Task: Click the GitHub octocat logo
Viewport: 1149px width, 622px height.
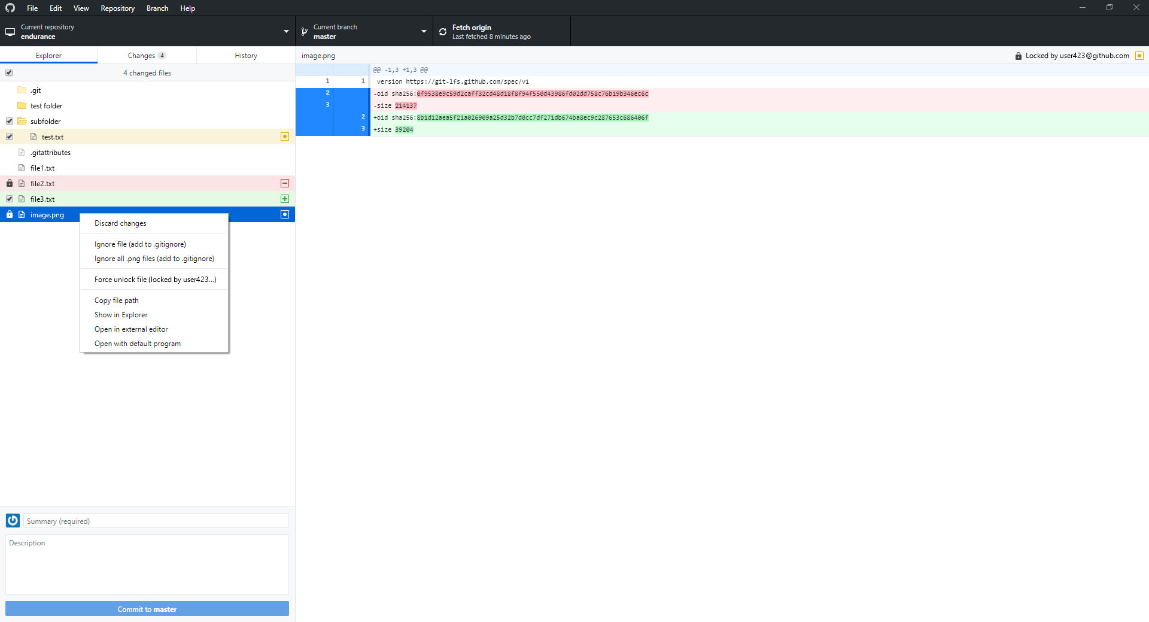Action: pos(10,8)
